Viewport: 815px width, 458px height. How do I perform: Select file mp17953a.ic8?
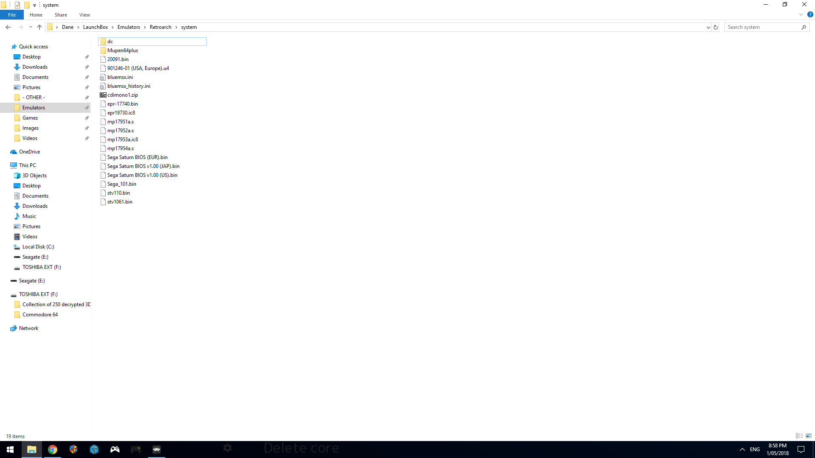pyautogui.click(x=122, y=140)
